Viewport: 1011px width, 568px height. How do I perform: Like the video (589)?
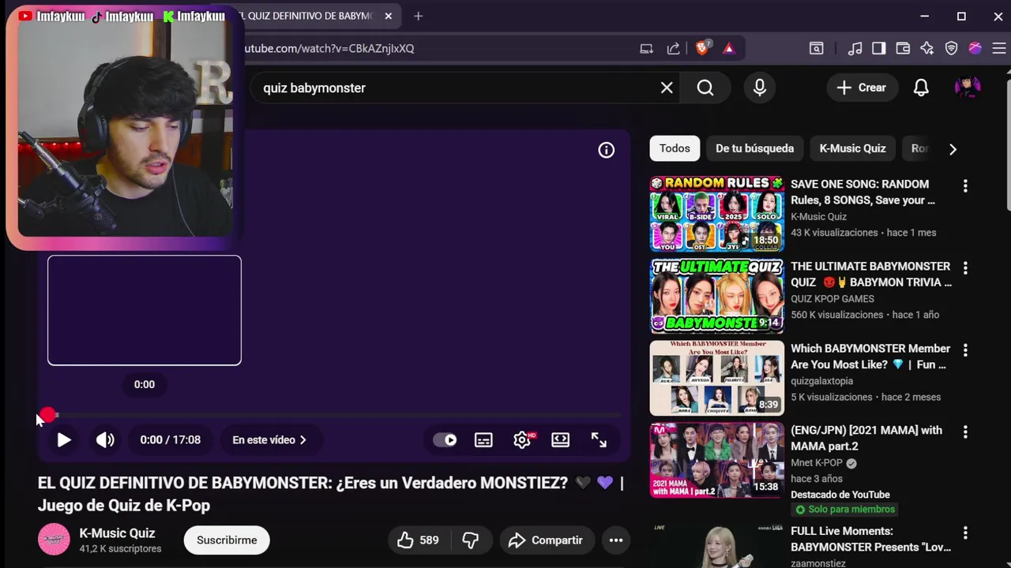pyautogui.click(x=419, y=540)
